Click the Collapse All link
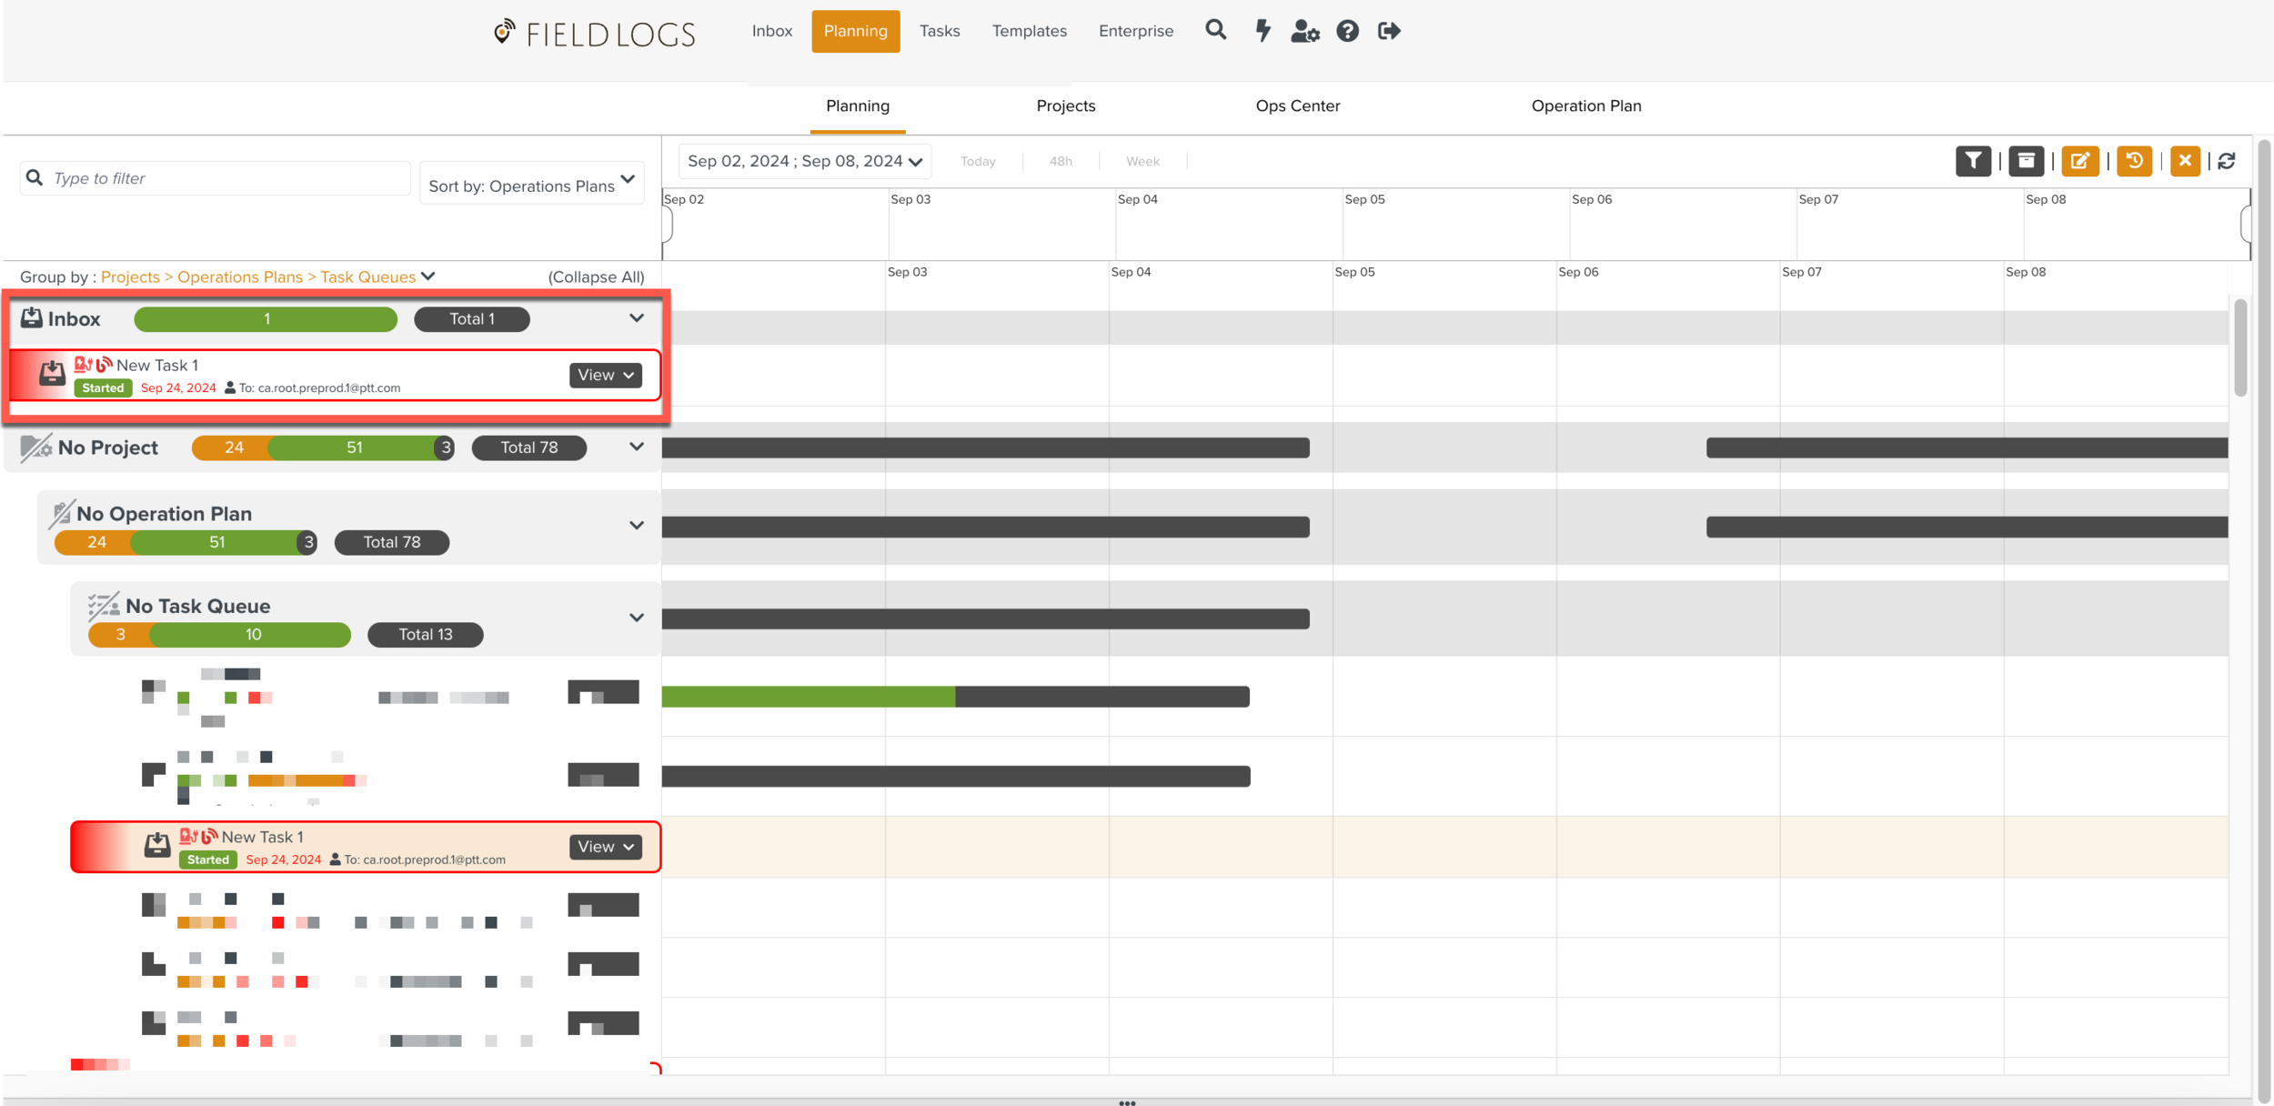The height and width of the screenshot is (1106, 2274). (x=596, y=276)
